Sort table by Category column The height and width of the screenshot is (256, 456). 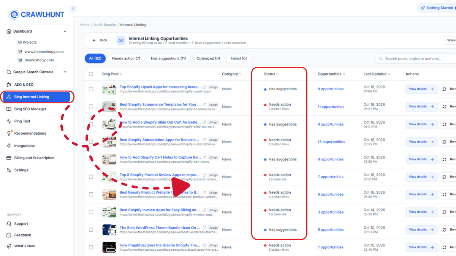click(x=232, y=74)
